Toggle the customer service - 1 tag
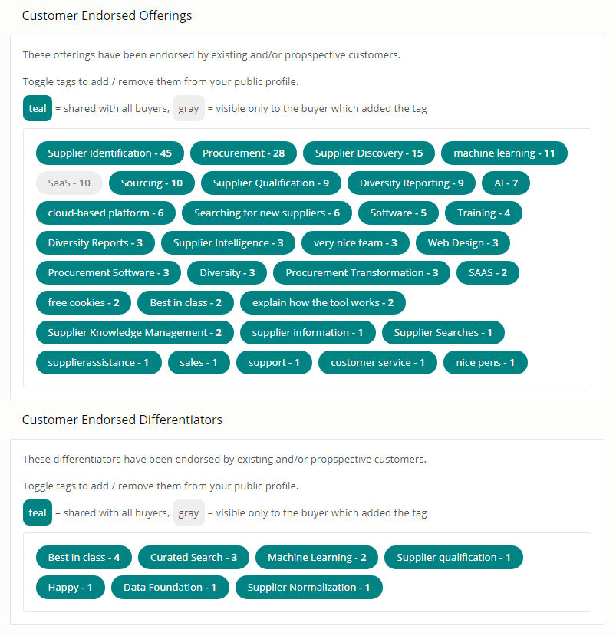Viewport: 616px width, 636px height. click(x=377, y=363)
